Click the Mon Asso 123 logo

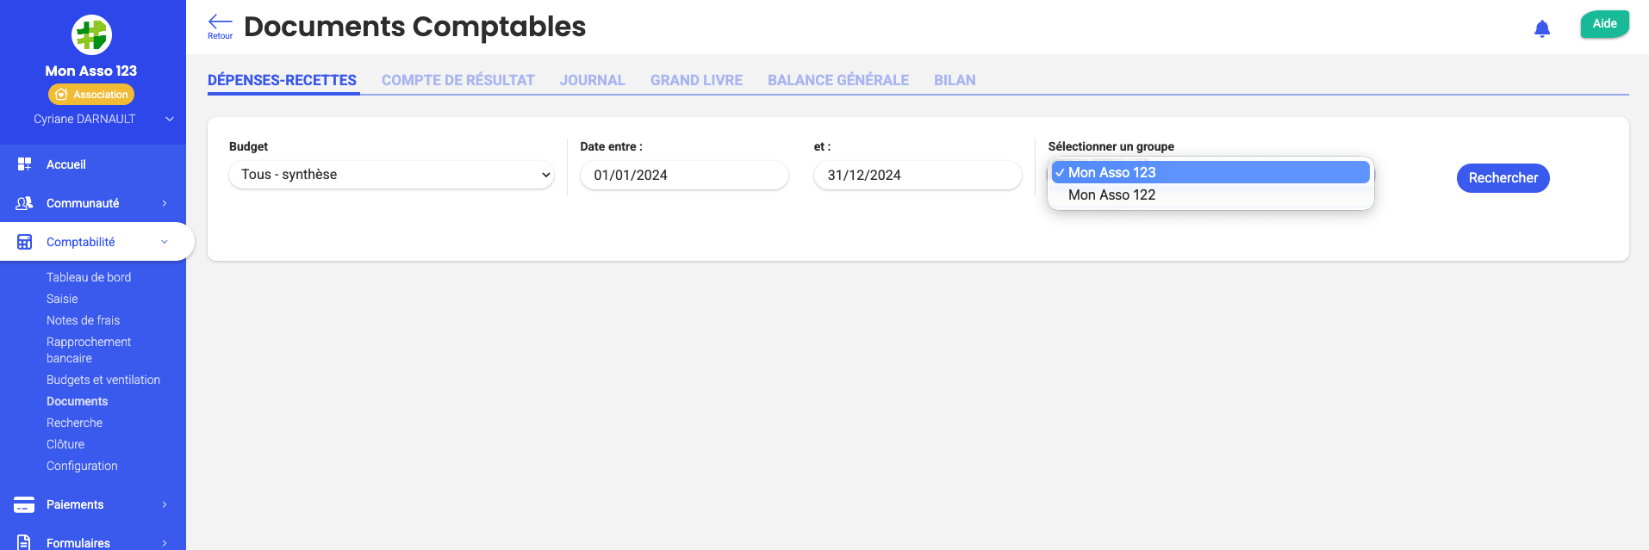(x=91, y=35)
